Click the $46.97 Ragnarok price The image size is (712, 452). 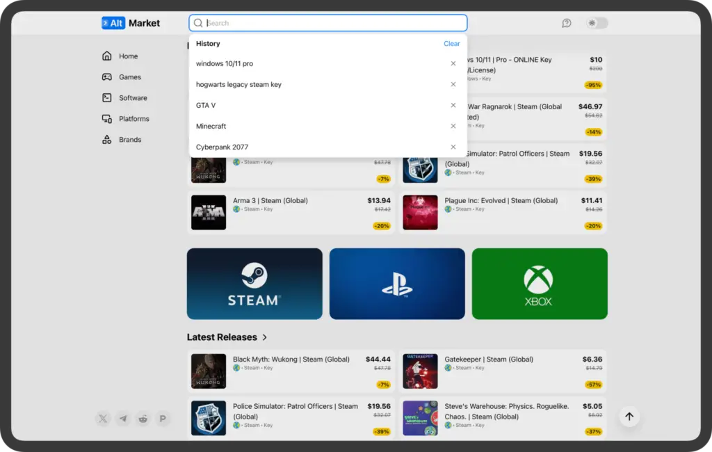point(590,107)
